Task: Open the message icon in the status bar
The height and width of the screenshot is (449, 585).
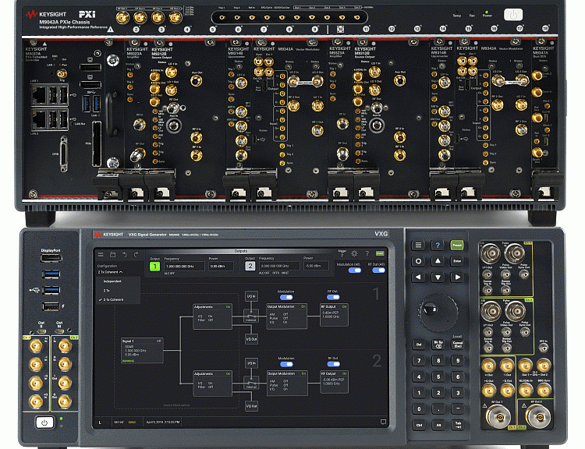Action: click(383, 422)
